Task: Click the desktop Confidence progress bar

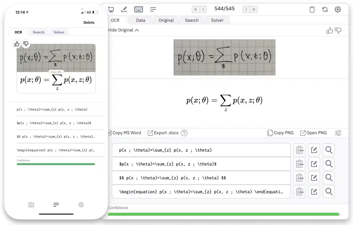Action: (225, 214)
